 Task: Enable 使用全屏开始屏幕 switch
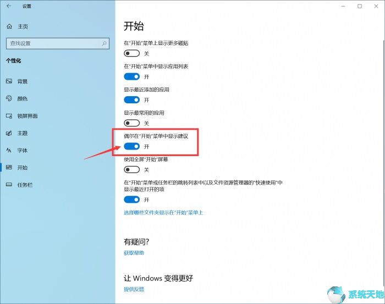pyautogui.click(x=131, y=169)
